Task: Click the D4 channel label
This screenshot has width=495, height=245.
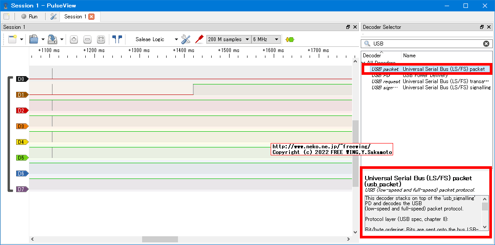Action: click(x=22, y=142)
